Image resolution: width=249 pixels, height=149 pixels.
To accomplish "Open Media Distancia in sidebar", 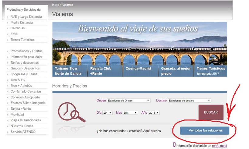I will [x=22, y=23].
